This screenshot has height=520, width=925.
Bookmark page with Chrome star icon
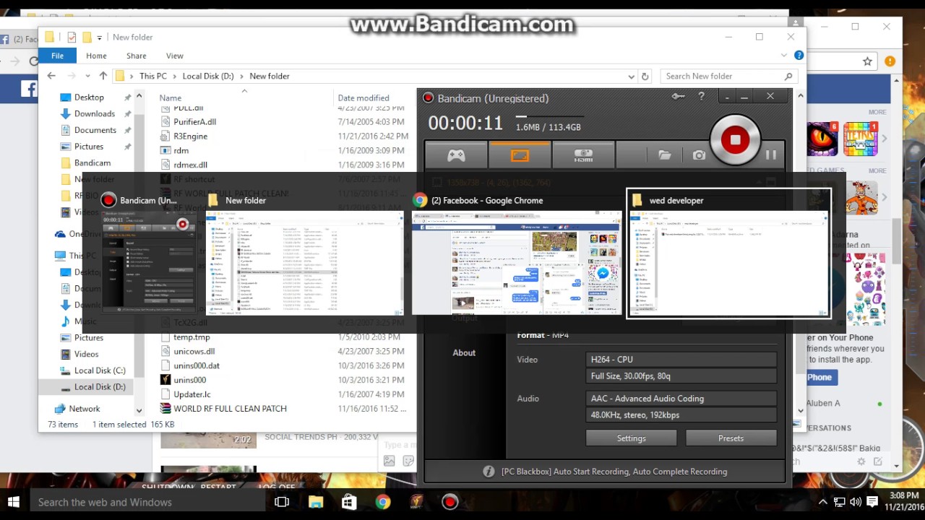(867, 61)
